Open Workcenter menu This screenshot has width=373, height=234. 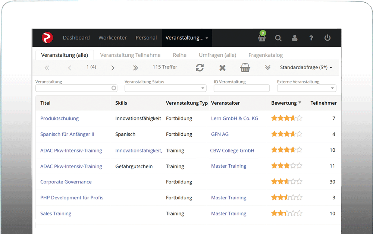tap(113, 38)
